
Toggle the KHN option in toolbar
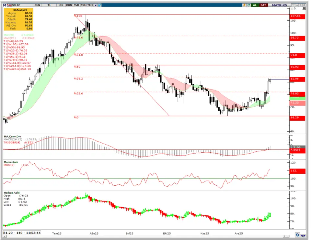pyautogui.click(x=69, y=5)
